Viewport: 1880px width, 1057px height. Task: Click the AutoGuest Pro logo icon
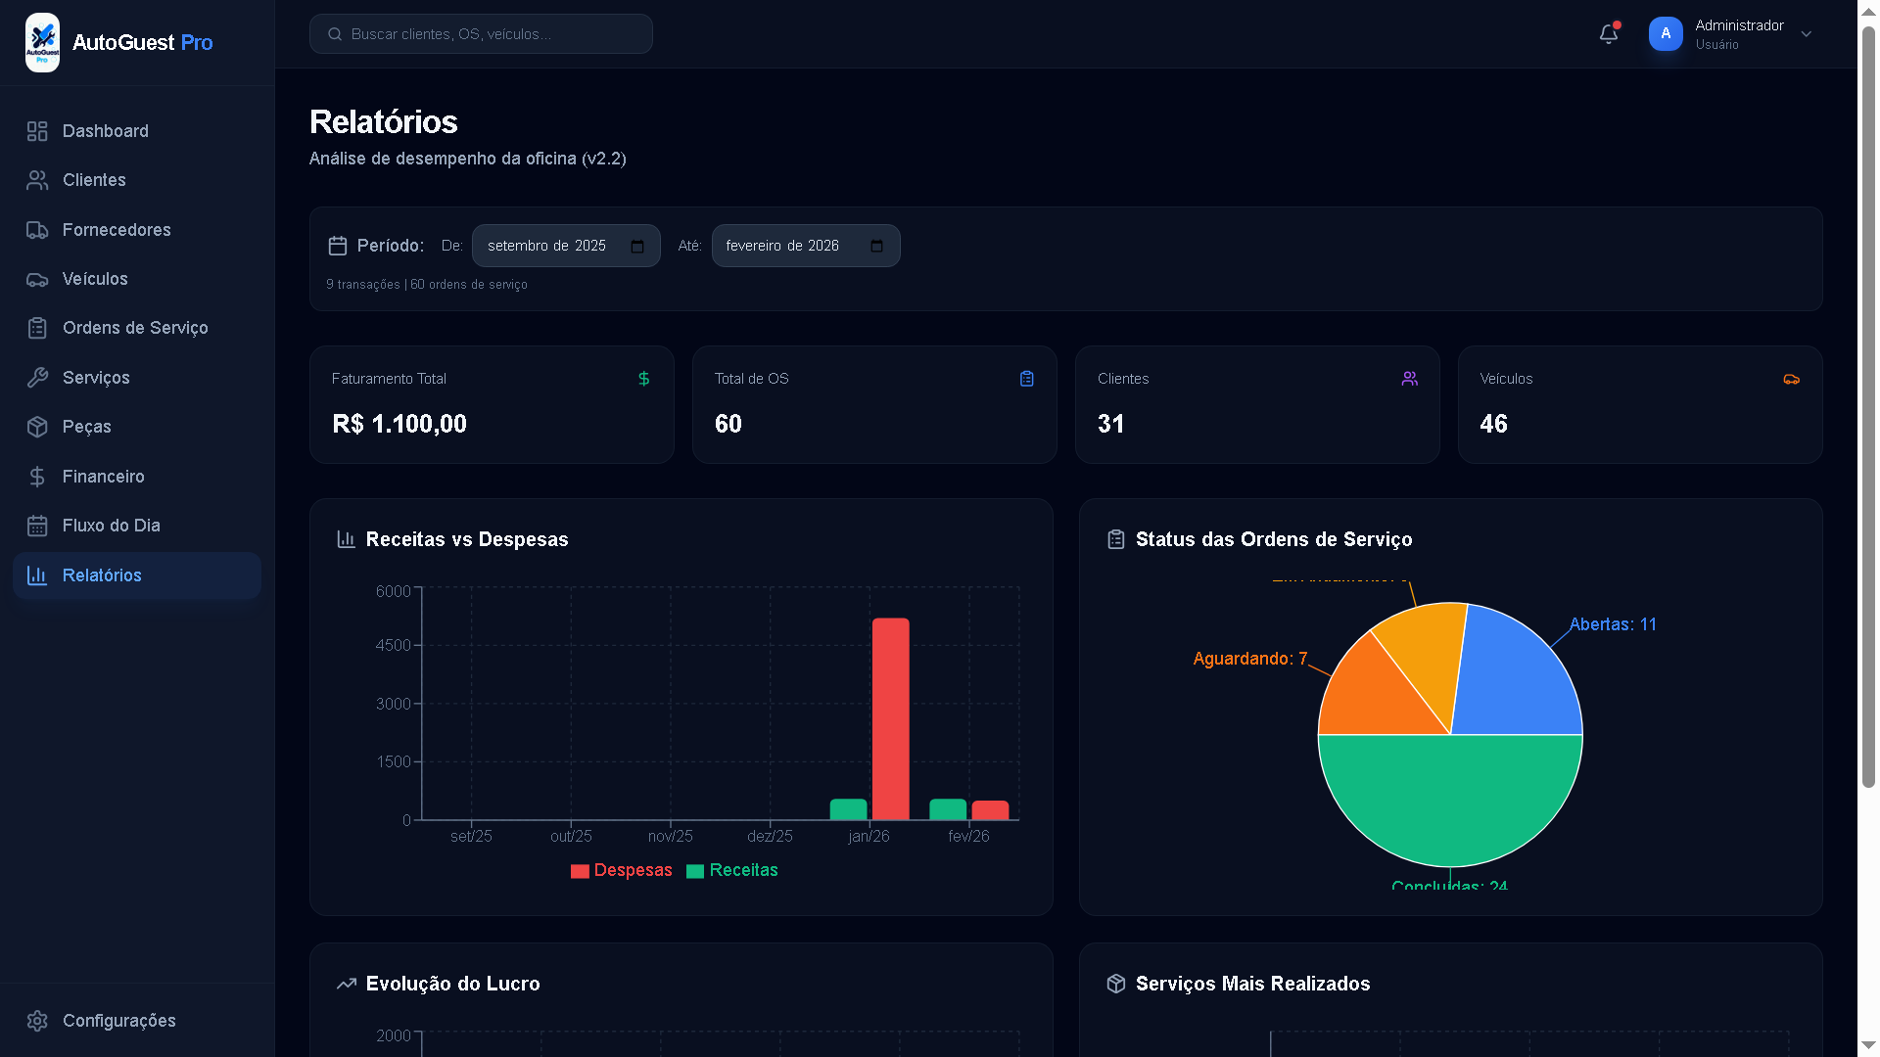click(x=42, y=42)
